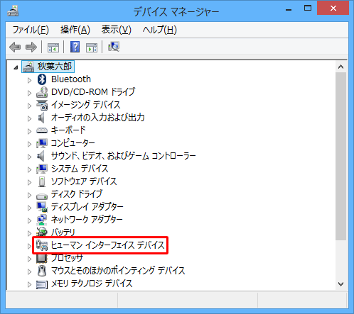Expand ヒューマン インターフェイス デバイス arrow

[29, 246]
